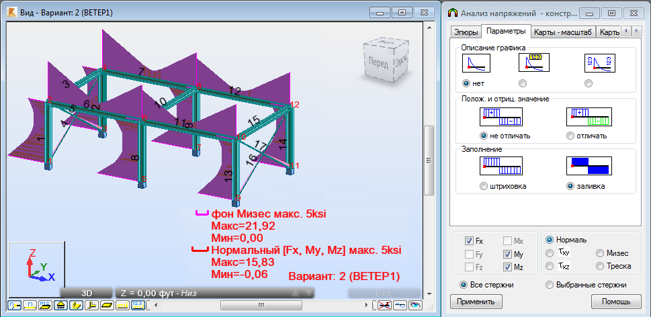Uncheck the Fx checkbox

pos(469,240)
